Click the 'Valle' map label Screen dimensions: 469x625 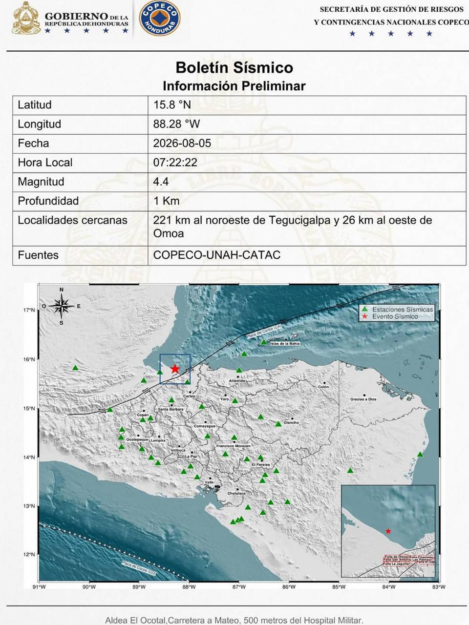(x=210, y=482)
